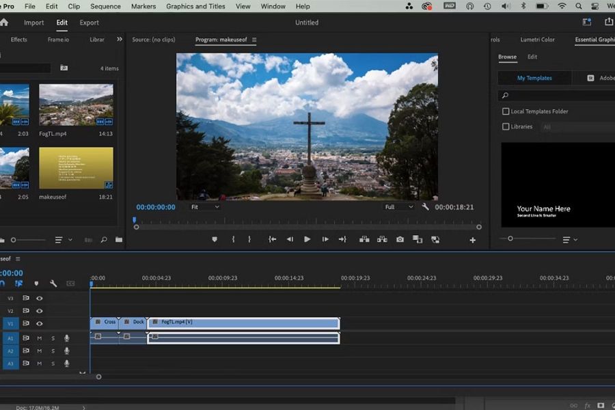615x410 pixels.
Task: Open the Fit zoom level dropdown
Action: (x=205, y=207)
